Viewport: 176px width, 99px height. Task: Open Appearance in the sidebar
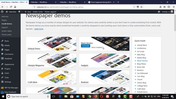(x=9, y=64)
